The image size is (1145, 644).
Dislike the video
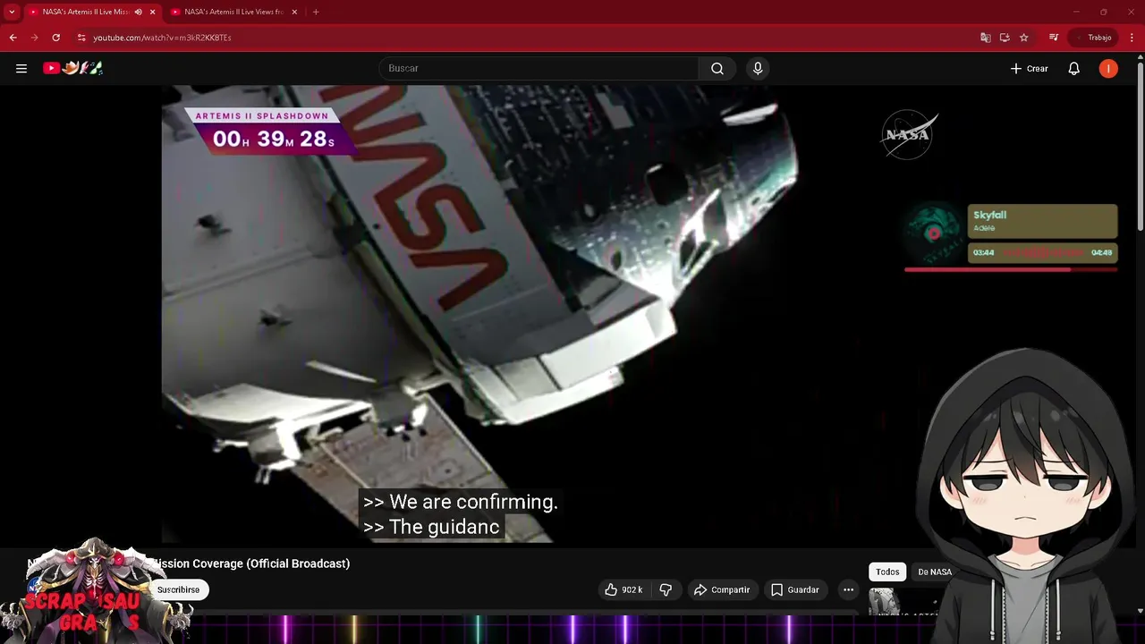(666, 589)
